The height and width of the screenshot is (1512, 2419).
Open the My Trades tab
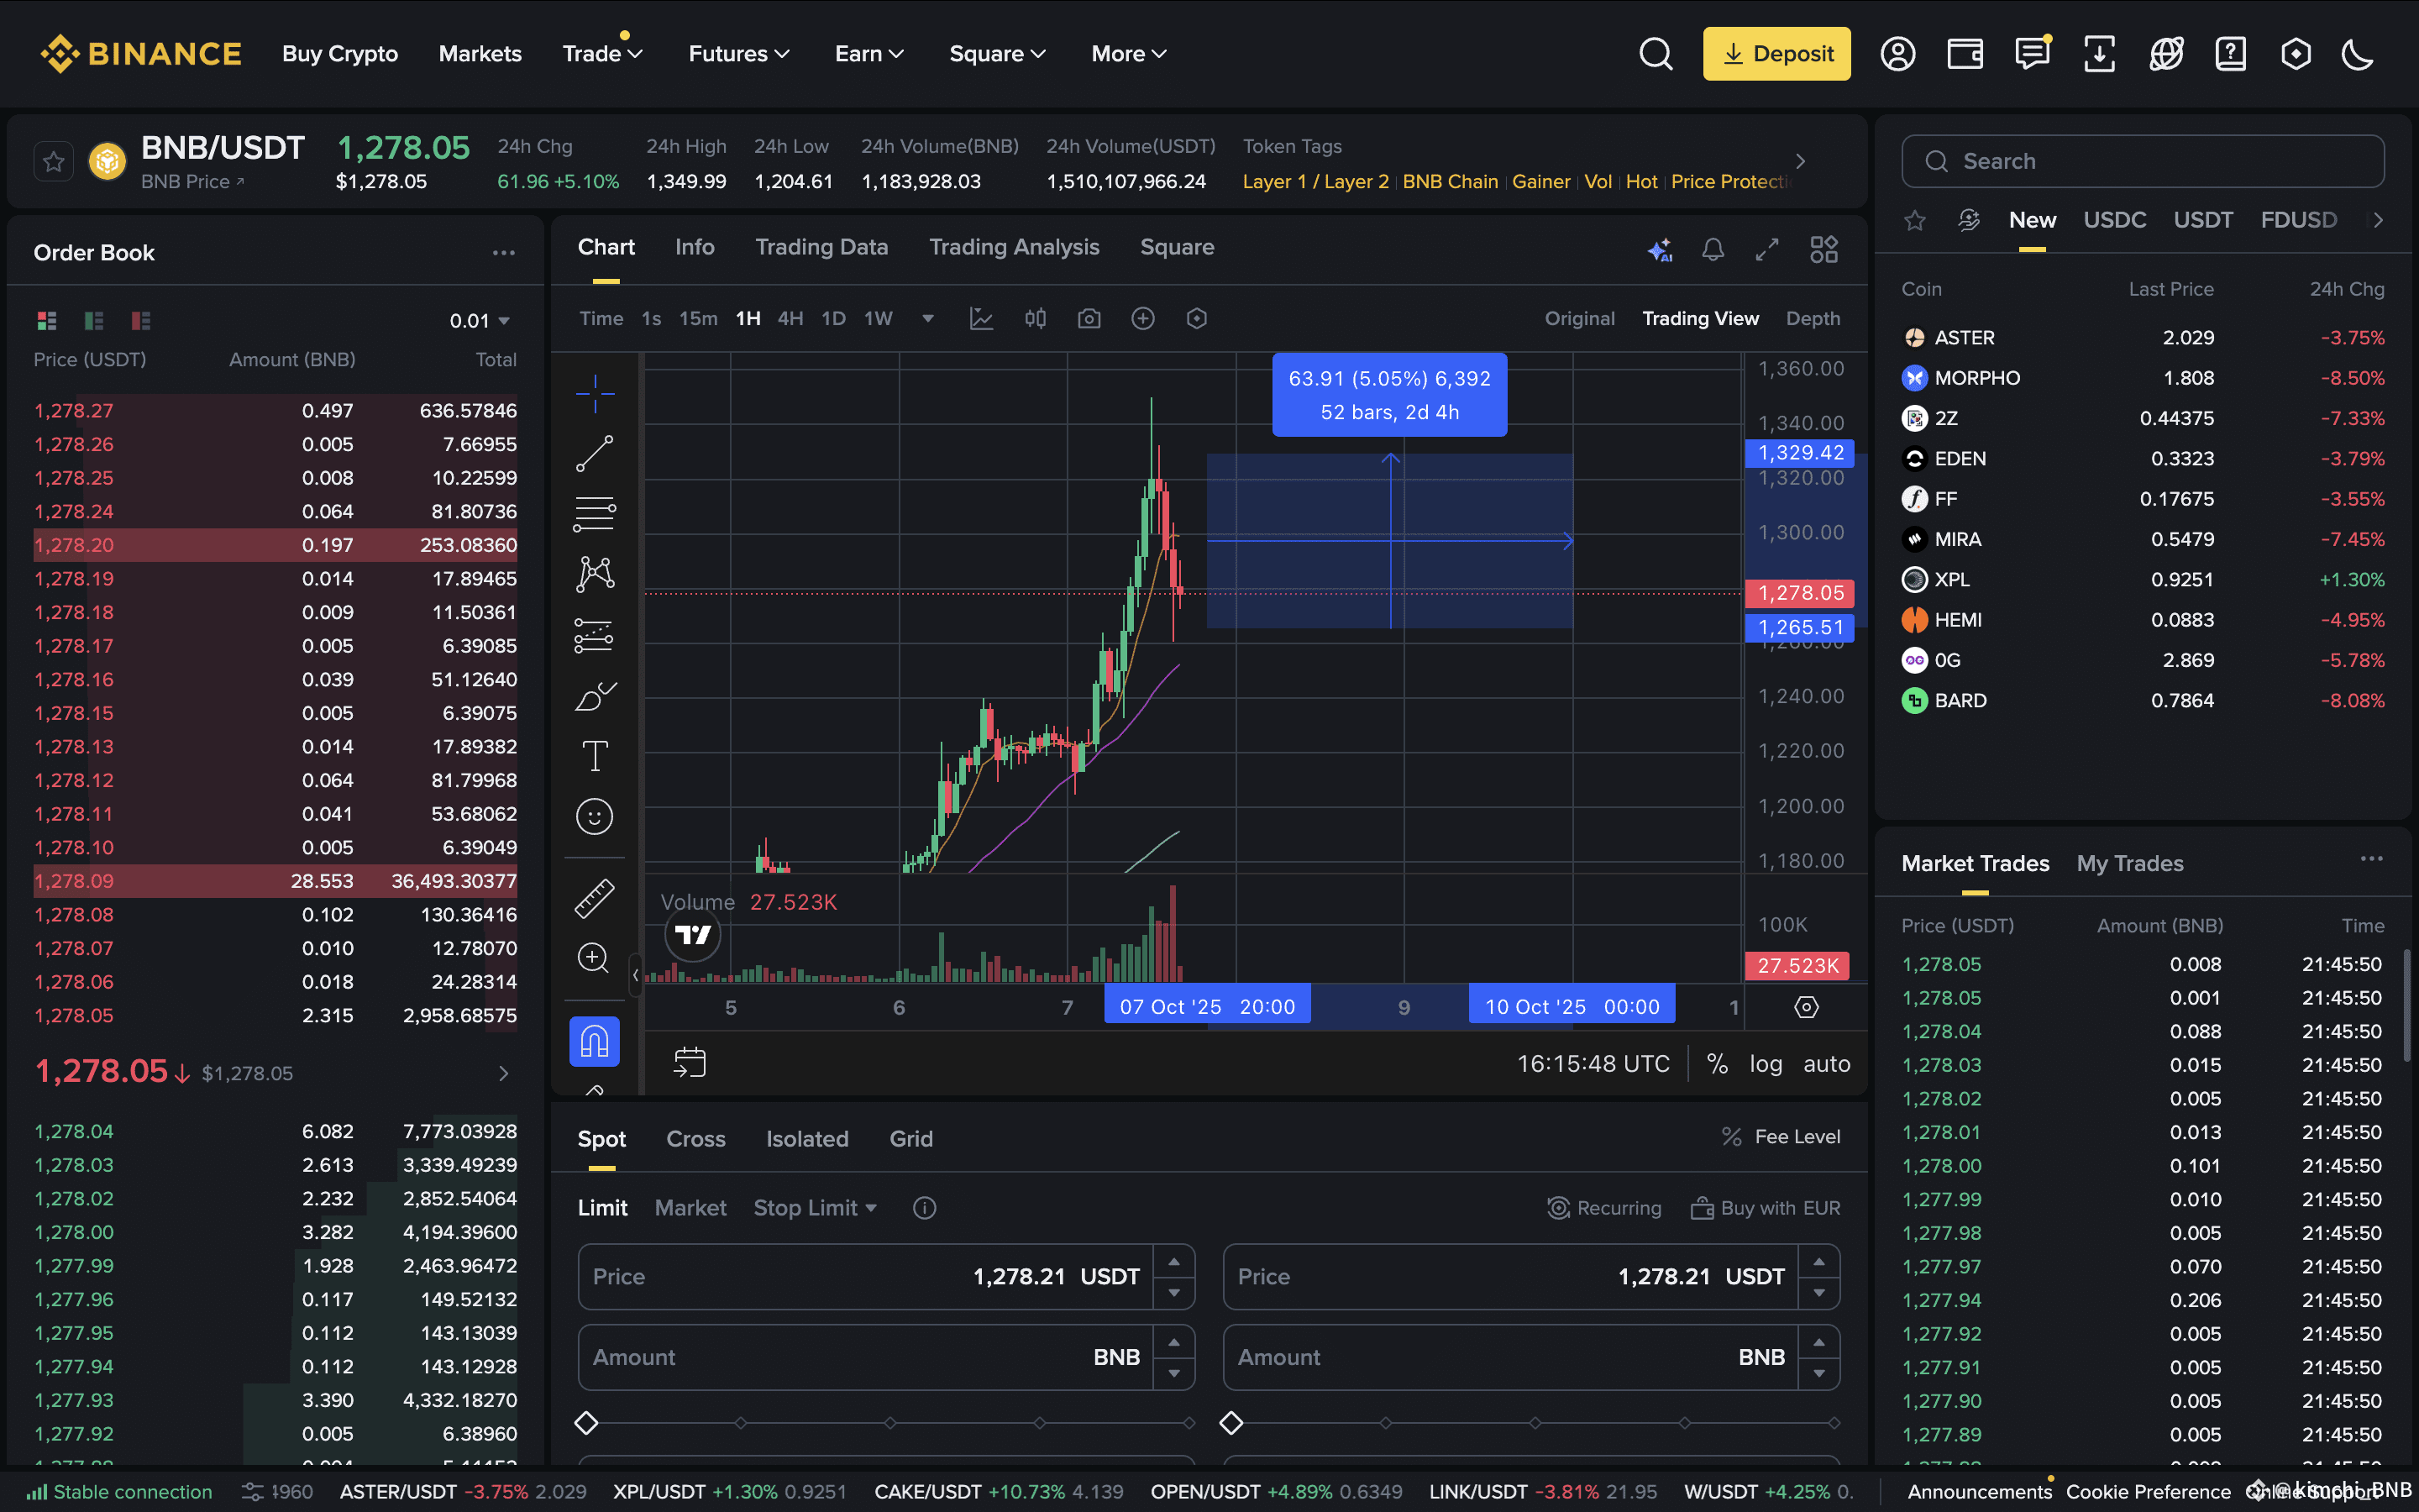[2129, 863]
